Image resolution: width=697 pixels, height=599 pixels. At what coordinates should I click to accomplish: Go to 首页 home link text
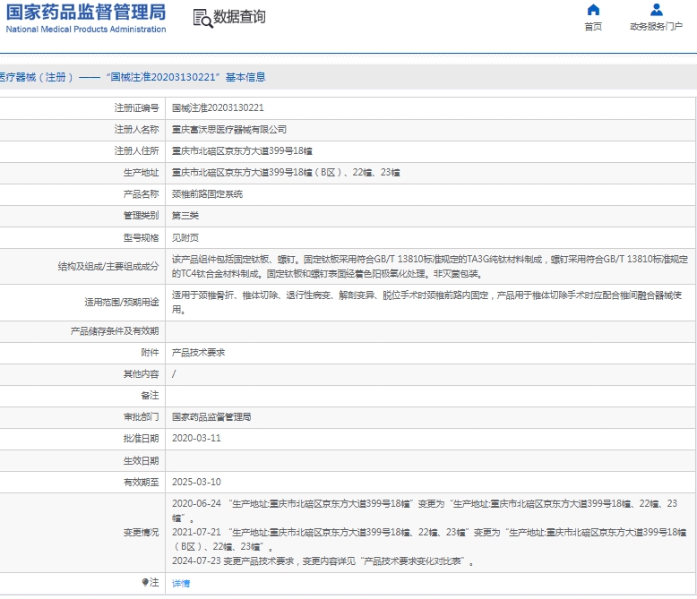coord(593,27)
